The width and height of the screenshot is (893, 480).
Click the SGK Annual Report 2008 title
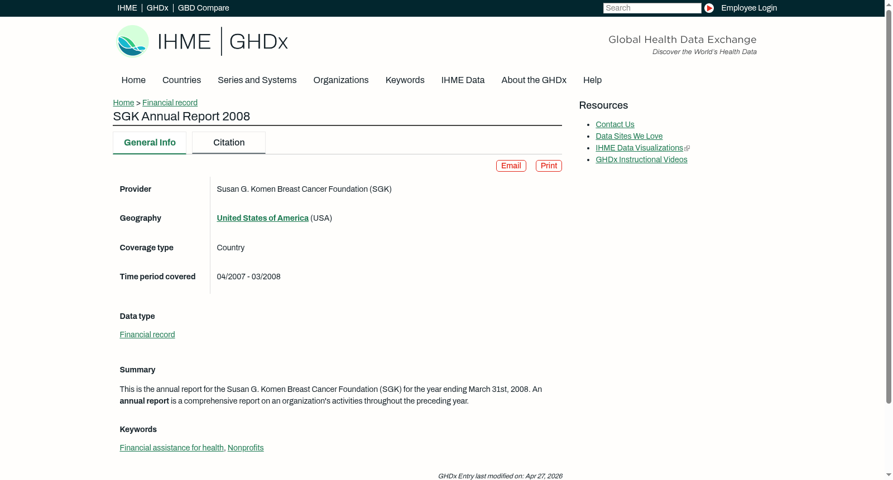click(x=181, y=117)
